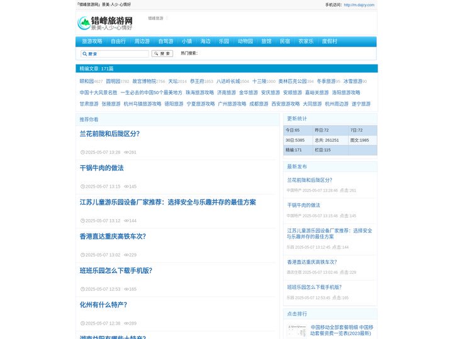
Task: Open the 遂宁旅游 link
Action: tap(361, 104)
